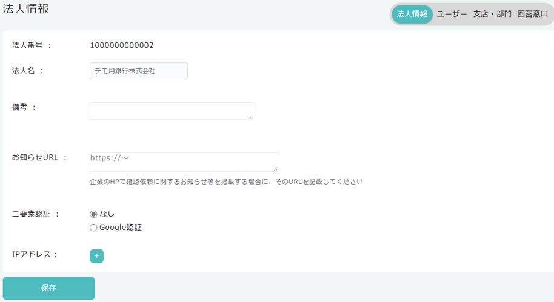Click into the 備考 text area
Viewport: 554px width, 302px height.
171,111
